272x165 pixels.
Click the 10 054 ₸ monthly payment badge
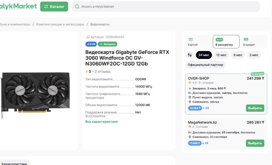195,108
